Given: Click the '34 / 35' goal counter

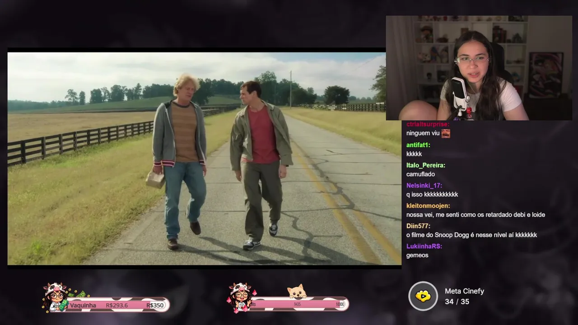Looking at the screenshot, I should click(457, 302).
